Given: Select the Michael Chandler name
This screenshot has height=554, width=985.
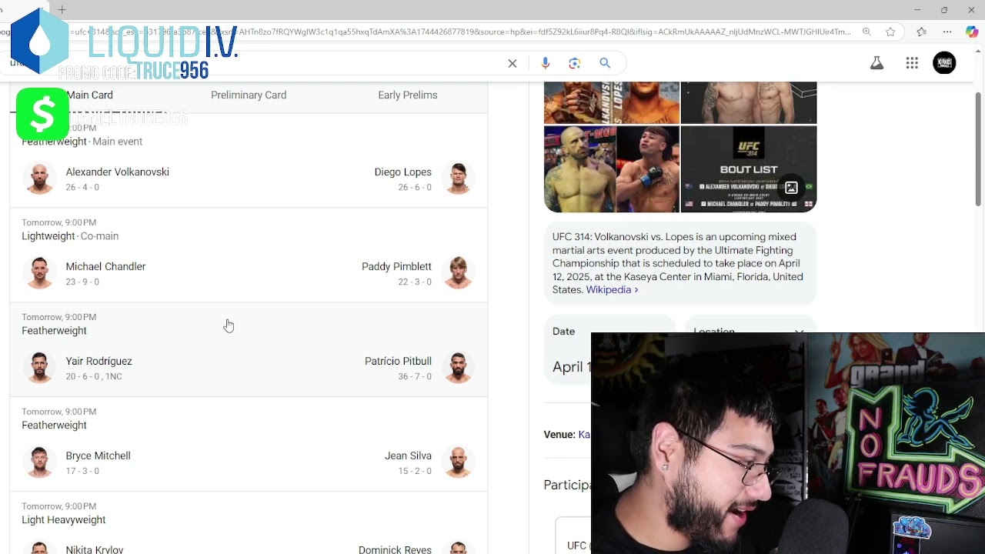Looking at the screenshot, I should coord(105,266).
